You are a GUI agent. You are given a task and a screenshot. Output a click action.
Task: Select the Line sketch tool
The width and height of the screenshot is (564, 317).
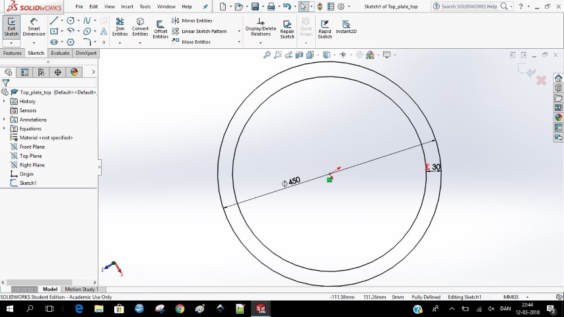(54, 20)
